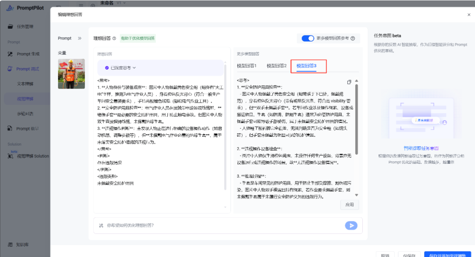The width and height of the screenshot is (475, 257).
Task: Click the 保存并添加至评测集 button
Action: [x=447, y=255]
